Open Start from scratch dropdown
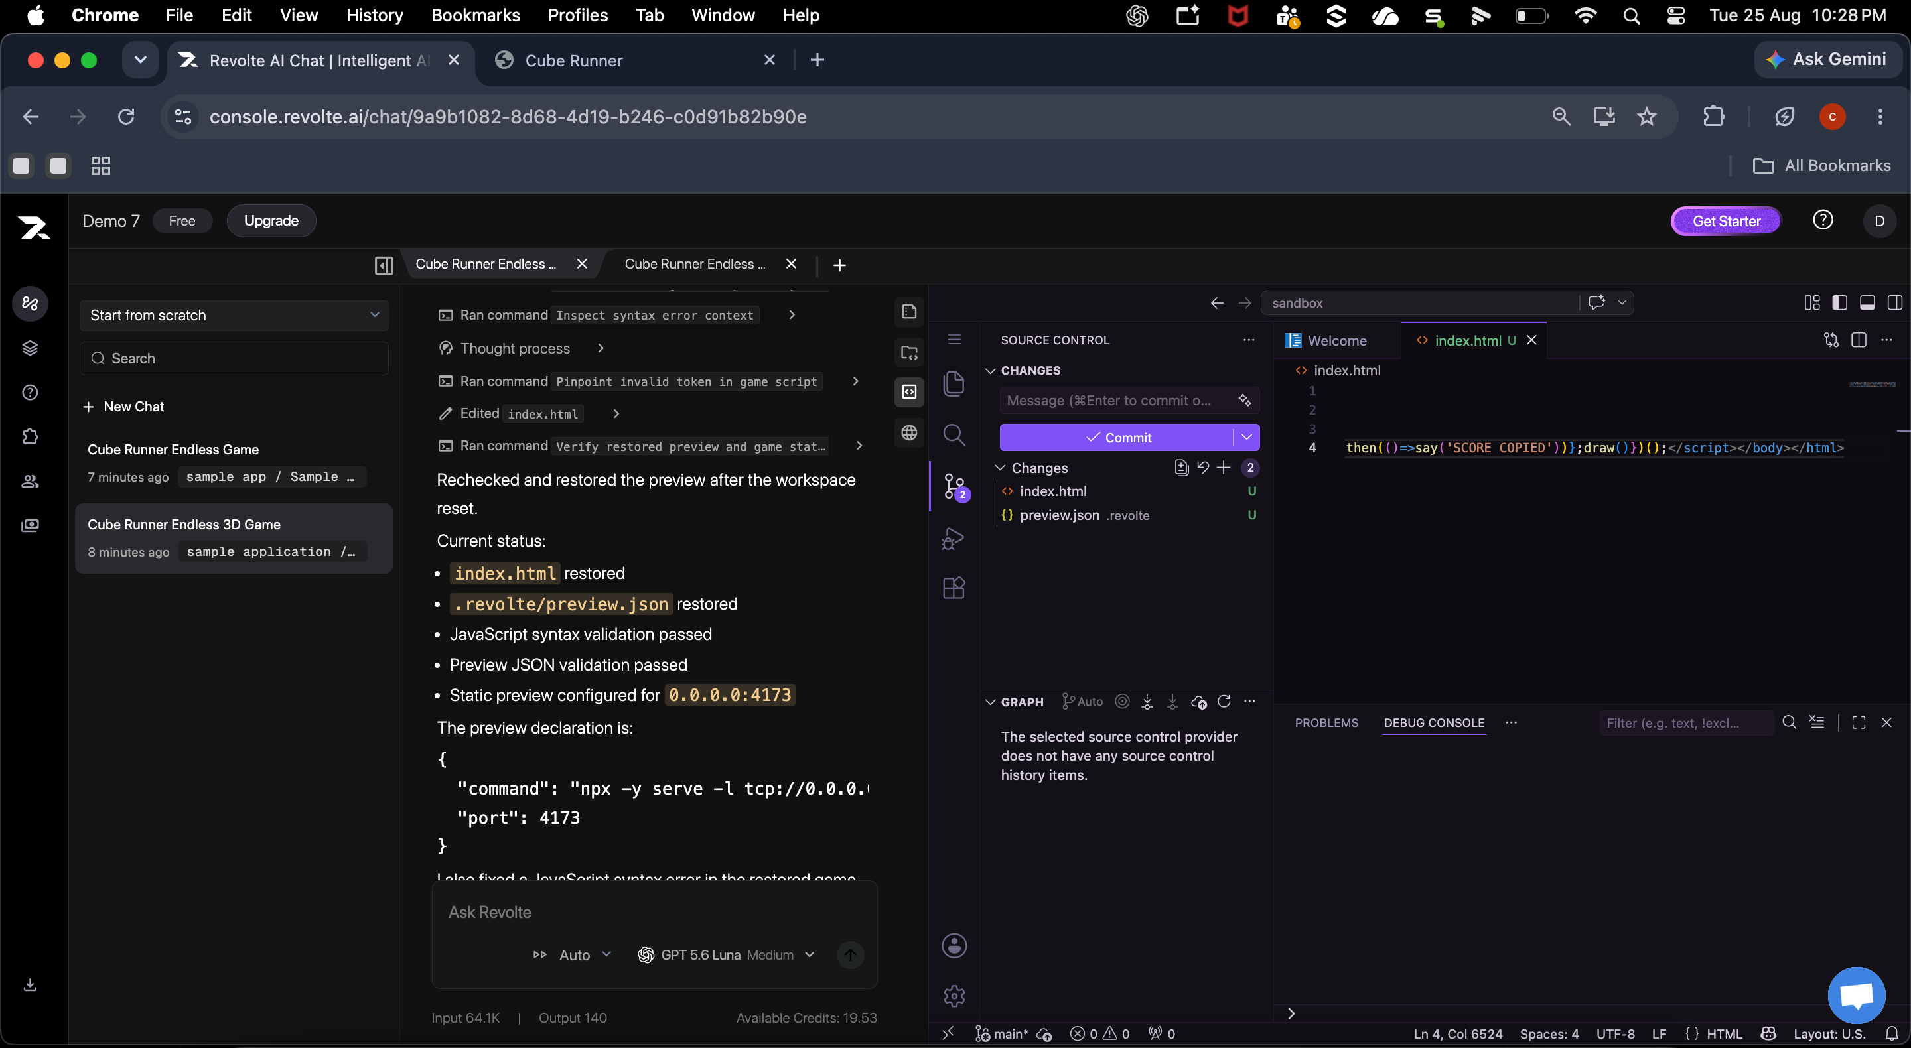The height and width of the screenshot is (1048, 1911). click(x=234, y=315)
